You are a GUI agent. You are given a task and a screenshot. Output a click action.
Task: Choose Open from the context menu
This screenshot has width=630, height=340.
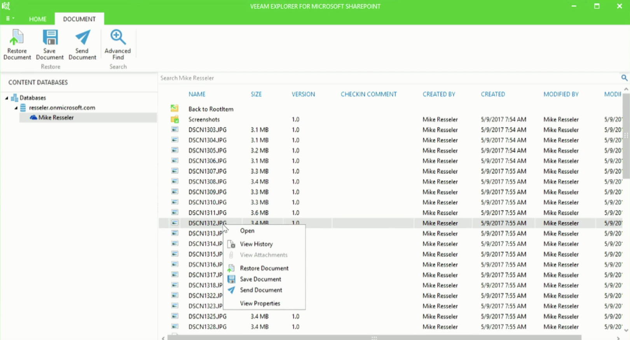point(247,231)
